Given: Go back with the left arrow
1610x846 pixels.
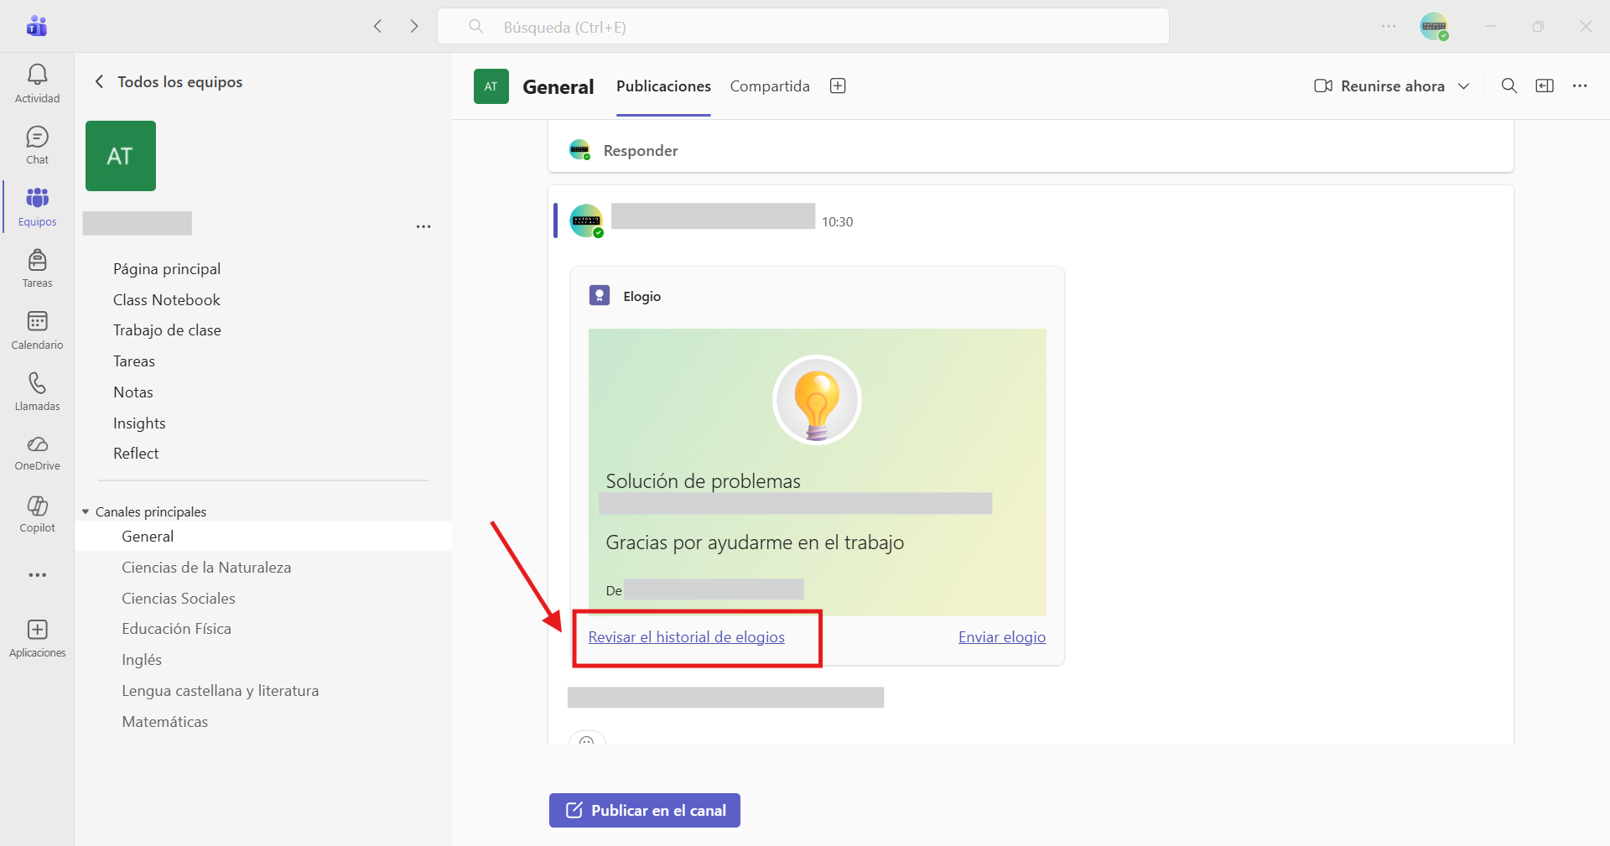Looking at the screenshot, I should pyautogui.click(x=377, y=26).
